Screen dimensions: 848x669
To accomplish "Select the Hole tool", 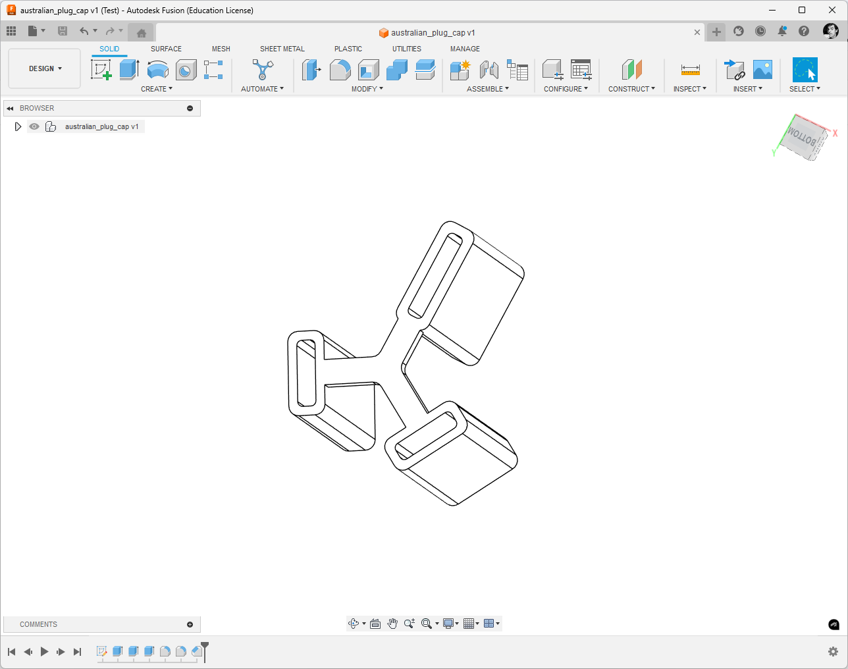I will pyautogui.click(x=186, y=69).
